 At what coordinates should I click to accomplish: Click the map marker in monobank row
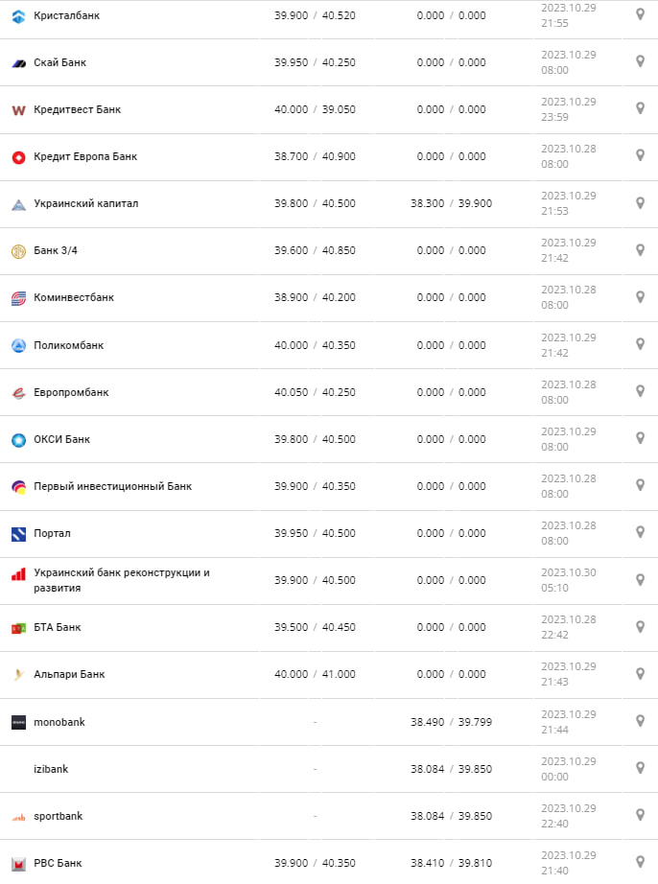[x=640, y=721]
